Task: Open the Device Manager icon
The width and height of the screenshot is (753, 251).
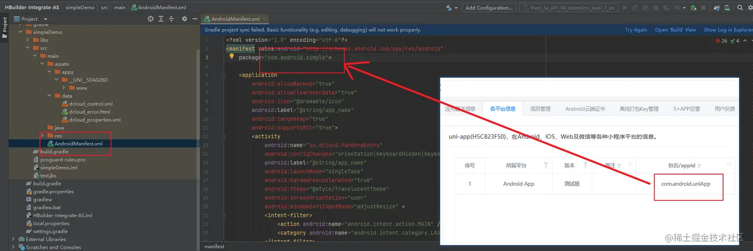Action: coord(727,8)
